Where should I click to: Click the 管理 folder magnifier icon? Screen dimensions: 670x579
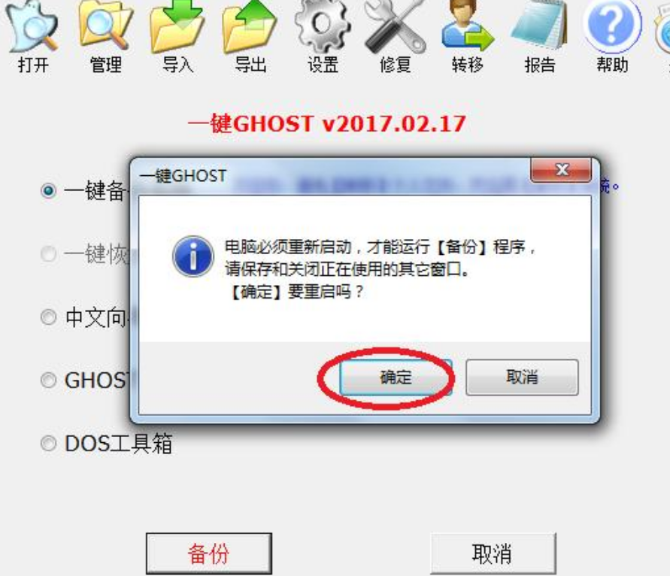tap(105, 26)
